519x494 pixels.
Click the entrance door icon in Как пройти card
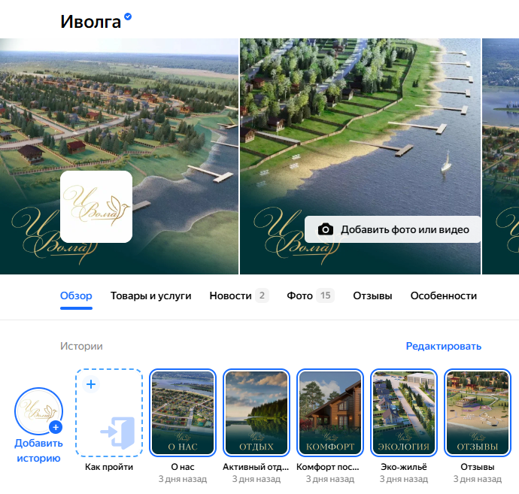pyautogui.click(x=118, y=432)
